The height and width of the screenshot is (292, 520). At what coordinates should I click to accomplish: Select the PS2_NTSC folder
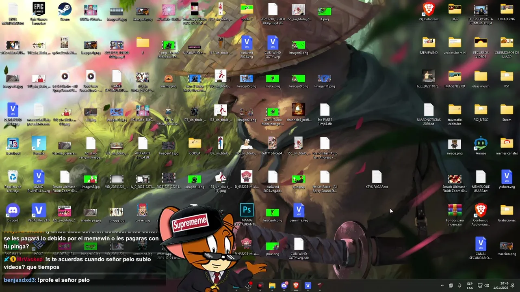coord(481,113)
